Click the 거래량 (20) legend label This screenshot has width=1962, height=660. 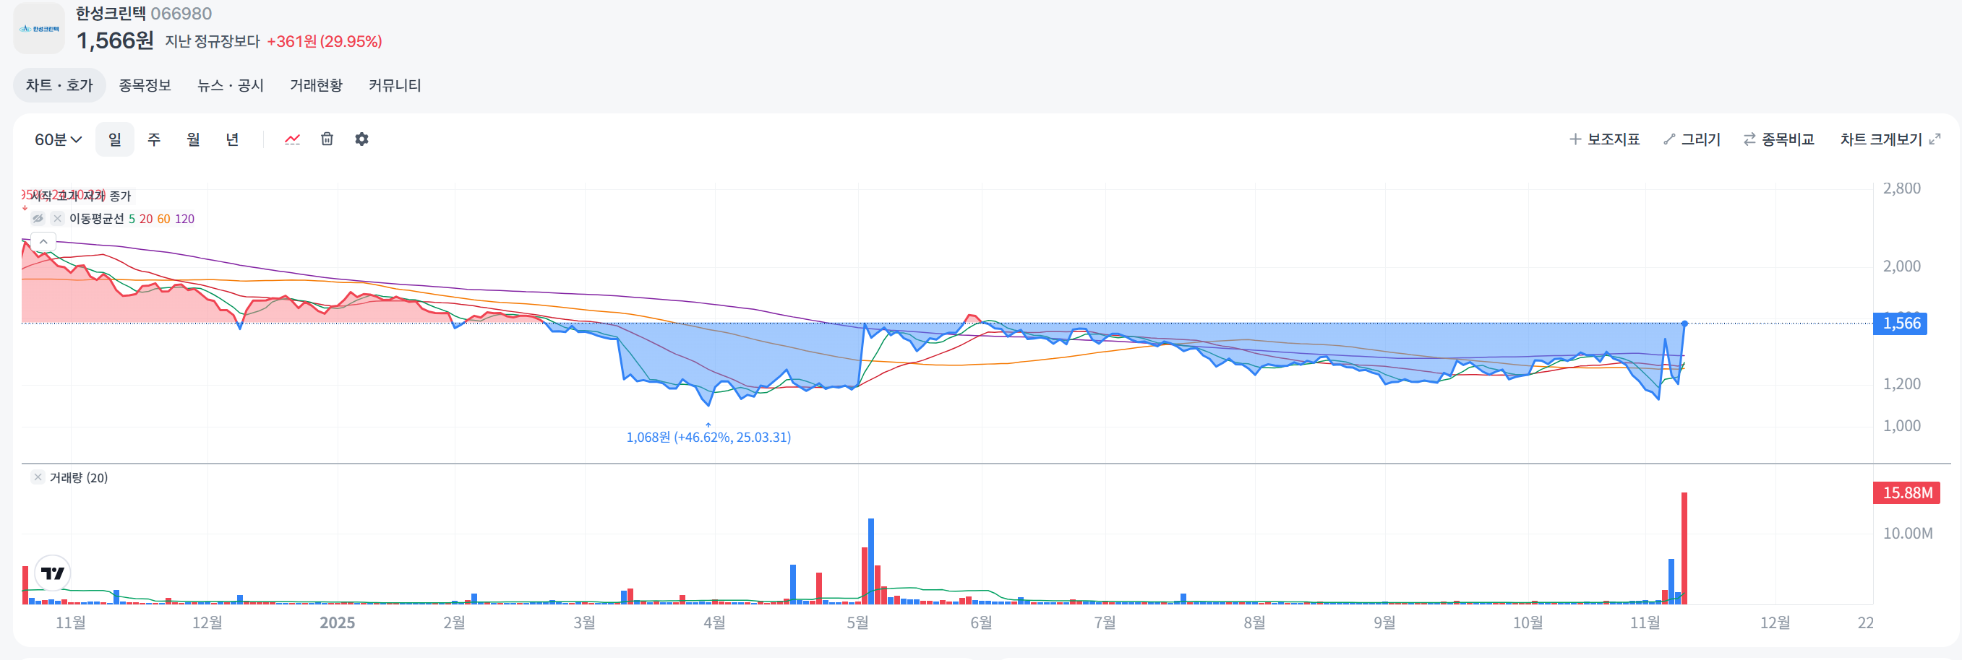(79, 477)
